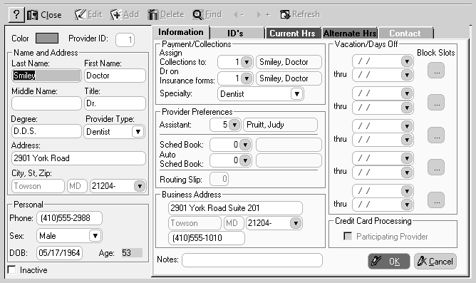Click last Block Slots ellipsis button
The height and width of the screenshot is (283, 476).
click(x=436, y=200)
